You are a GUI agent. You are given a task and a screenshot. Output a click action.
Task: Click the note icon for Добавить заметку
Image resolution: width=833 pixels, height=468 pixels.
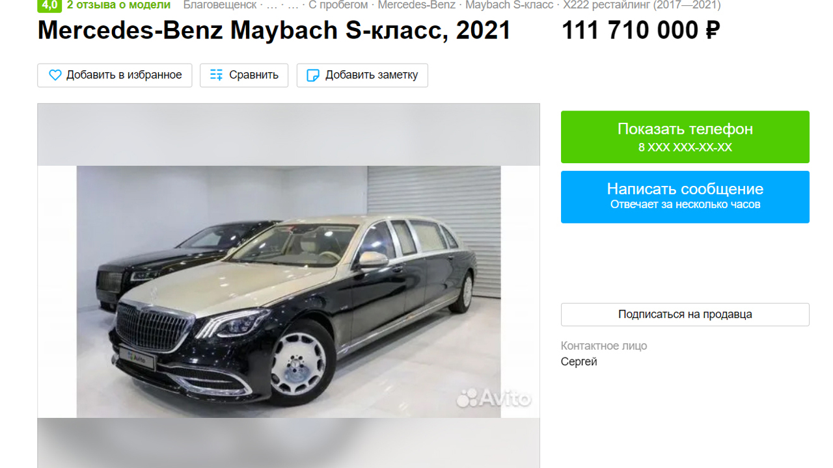pyautogui.click(x=313, y=75)
